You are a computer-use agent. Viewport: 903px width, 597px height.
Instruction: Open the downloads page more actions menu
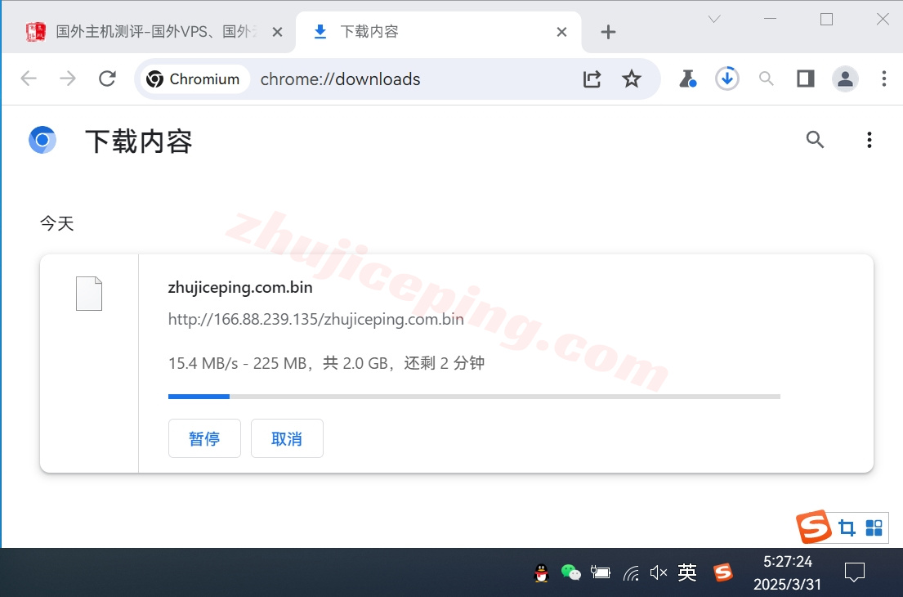[869, 140]
